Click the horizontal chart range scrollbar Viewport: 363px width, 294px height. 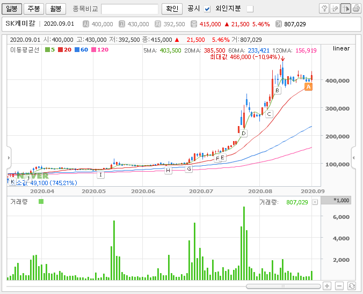coord(283,286)
